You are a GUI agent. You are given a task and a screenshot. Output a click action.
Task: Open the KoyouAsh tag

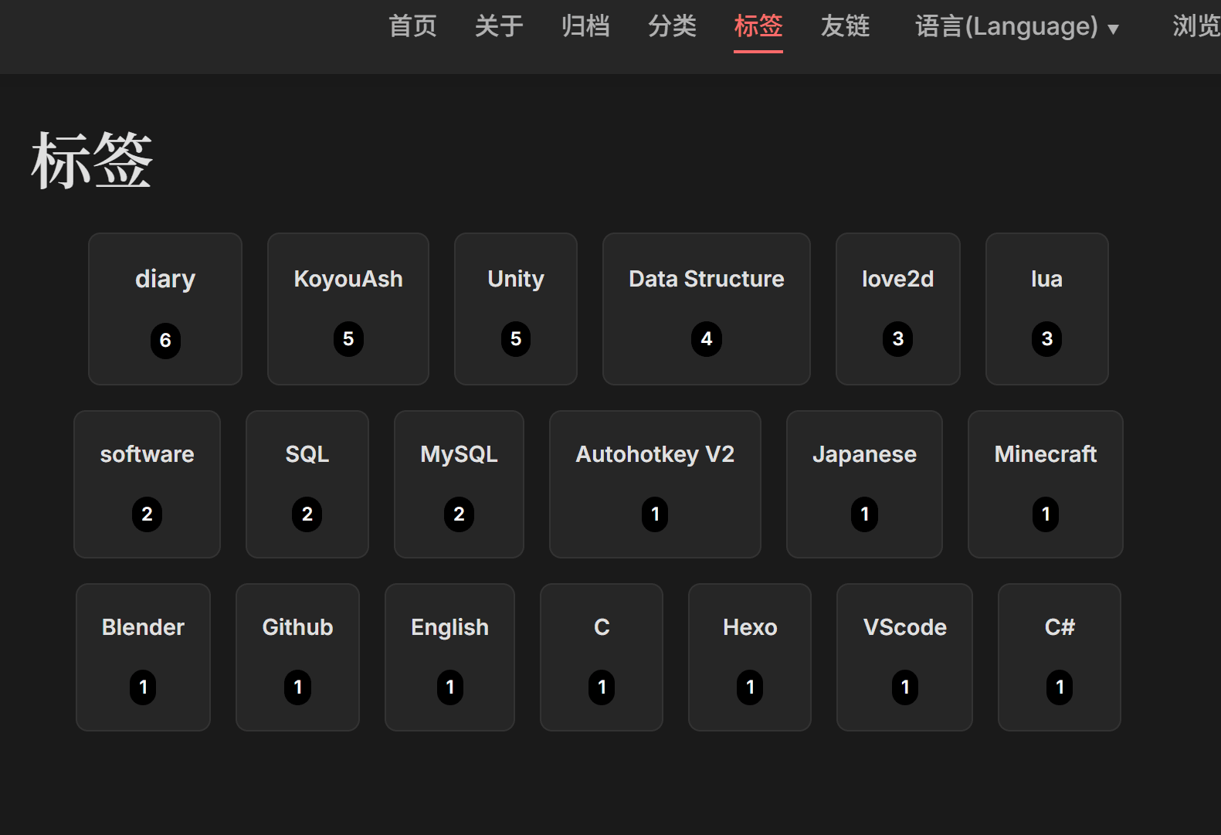[x=348, y=308]
